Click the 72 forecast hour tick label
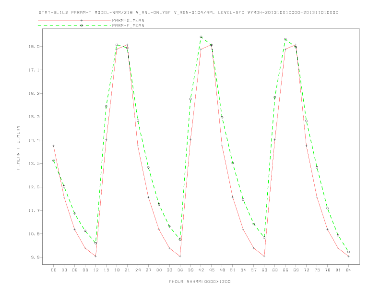 pos(306,270)
